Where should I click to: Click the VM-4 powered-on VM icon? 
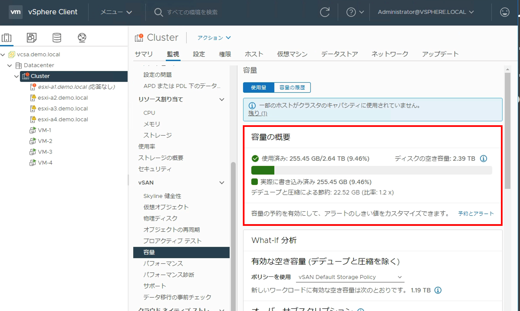pos(33,163)
